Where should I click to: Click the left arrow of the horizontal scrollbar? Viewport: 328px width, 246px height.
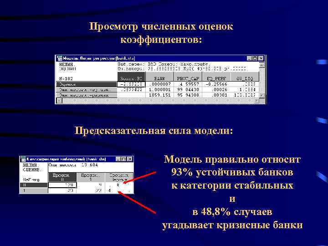click(x=60, y=101)
